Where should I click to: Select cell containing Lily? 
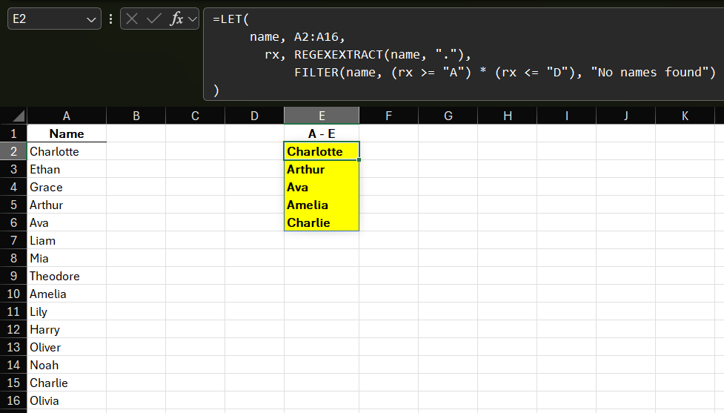[67, 311]
